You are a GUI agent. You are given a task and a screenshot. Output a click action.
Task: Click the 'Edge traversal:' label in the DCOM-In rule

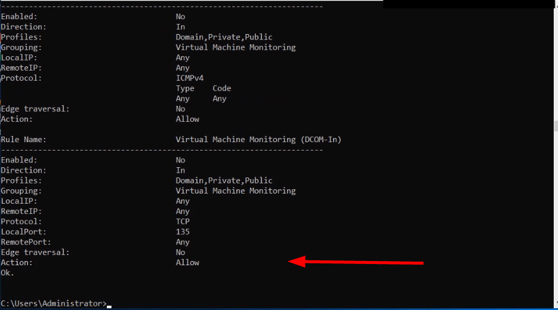[x=35, y=253]
